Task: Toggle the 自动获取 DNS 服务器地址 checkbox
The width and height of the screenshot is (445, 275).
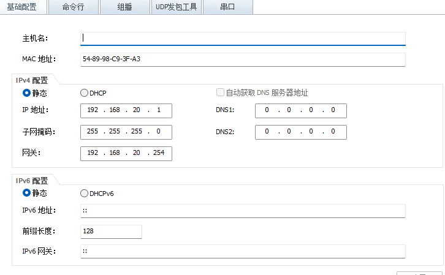Action: click(x=220, y=93)
